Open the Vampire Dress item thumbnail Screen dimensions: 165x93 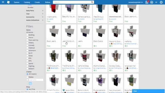[85, 56]
